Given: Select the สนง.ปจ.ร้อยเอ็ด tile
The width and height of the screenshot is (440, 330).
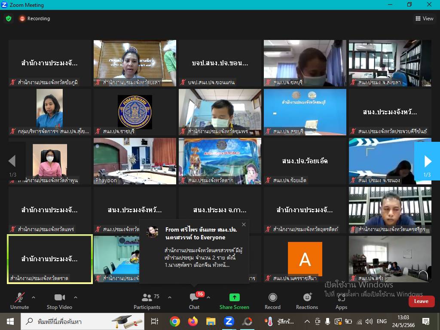Looking at the screenshot, I should click(305, 161).
